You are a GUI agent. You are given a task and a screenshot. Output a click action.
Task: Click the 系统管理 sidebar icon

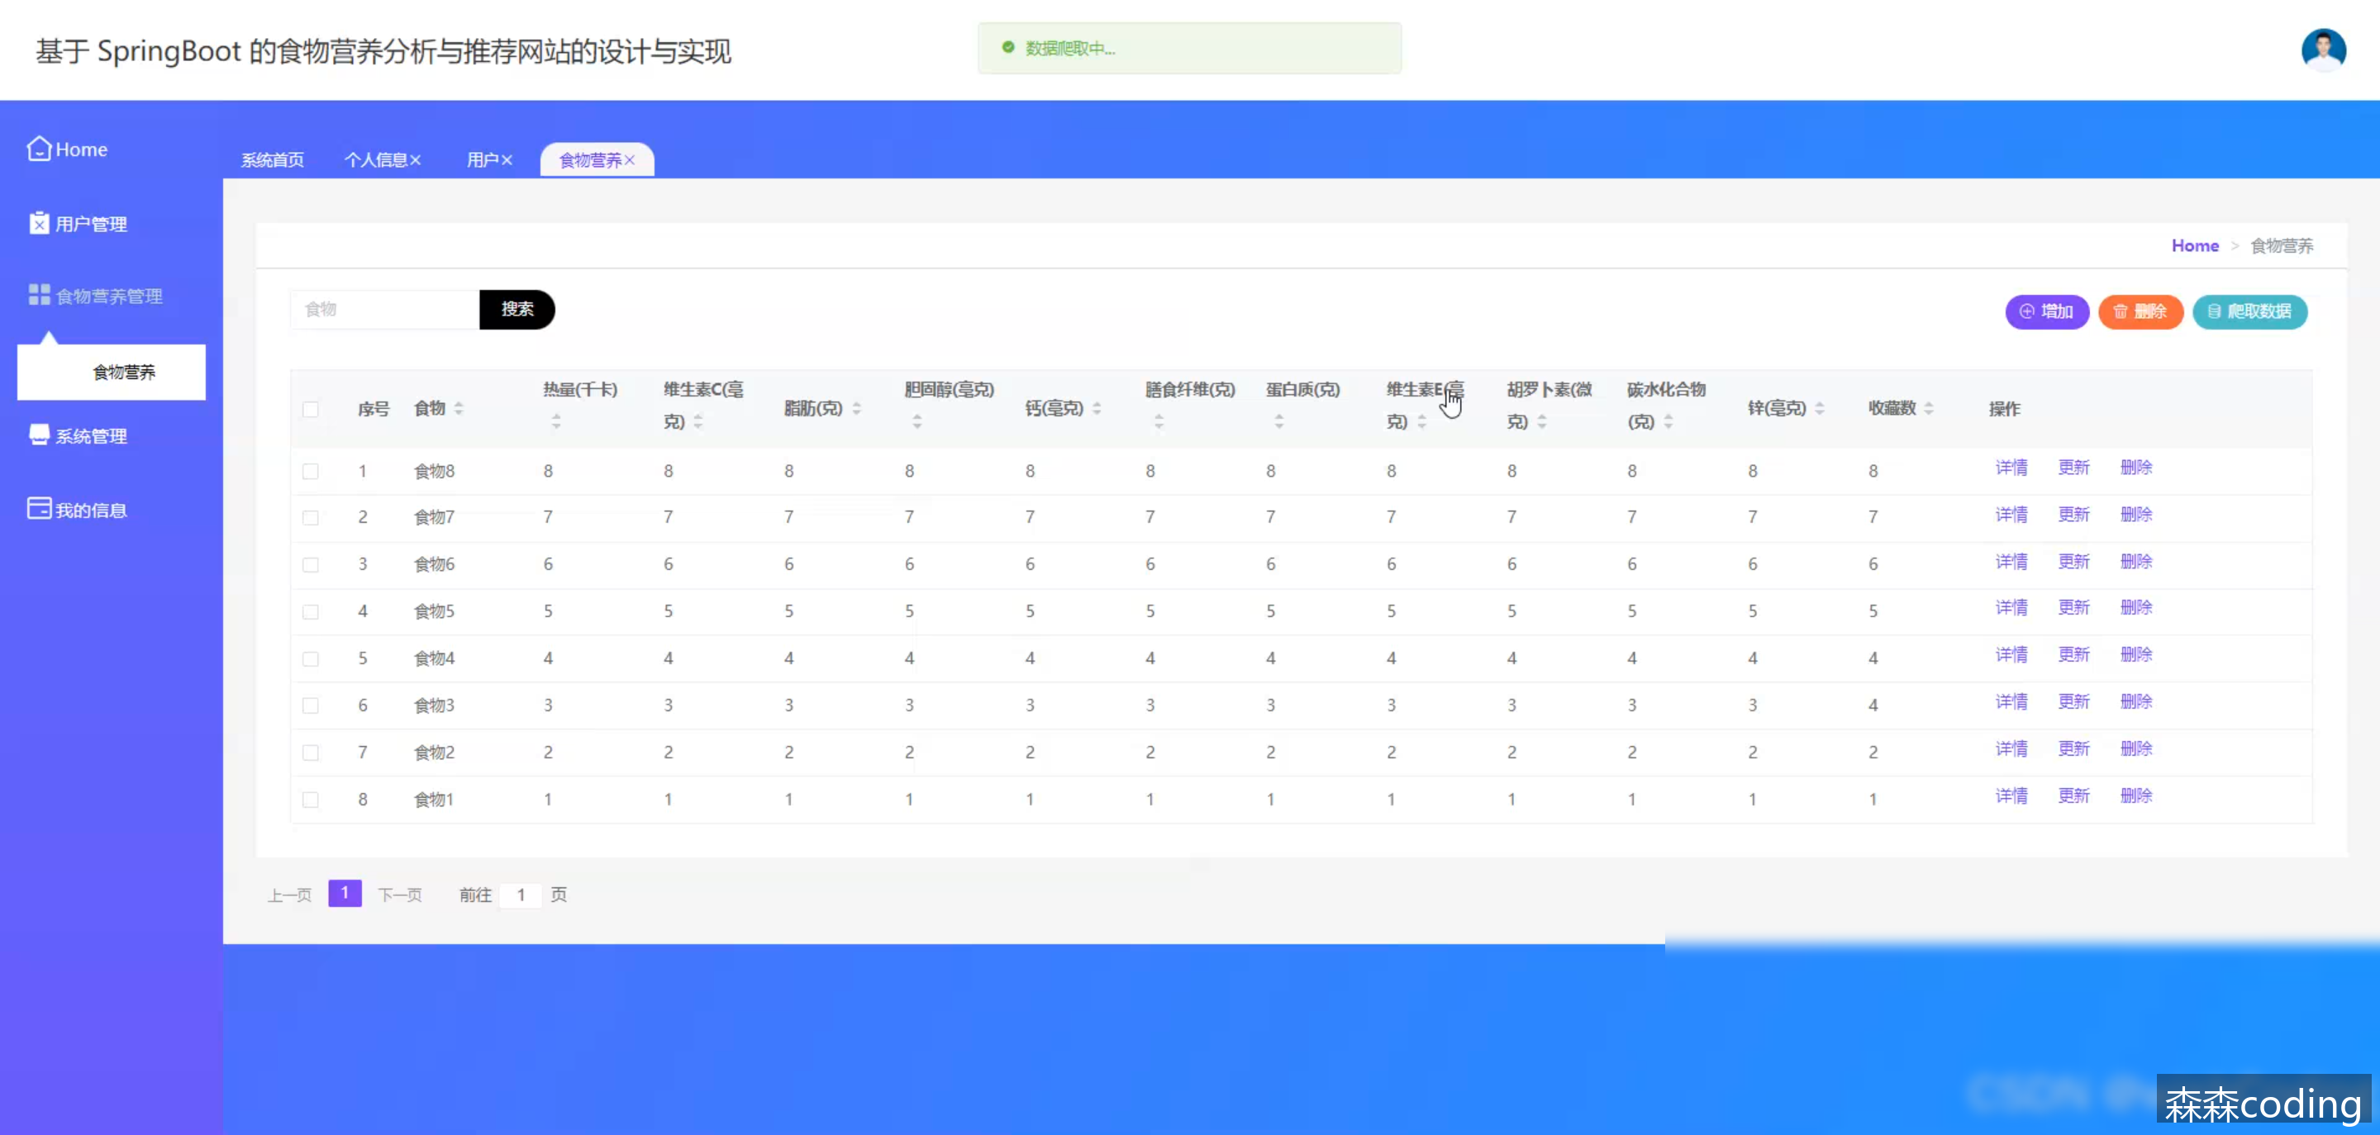pyautogui.click(x=39, y=435)
